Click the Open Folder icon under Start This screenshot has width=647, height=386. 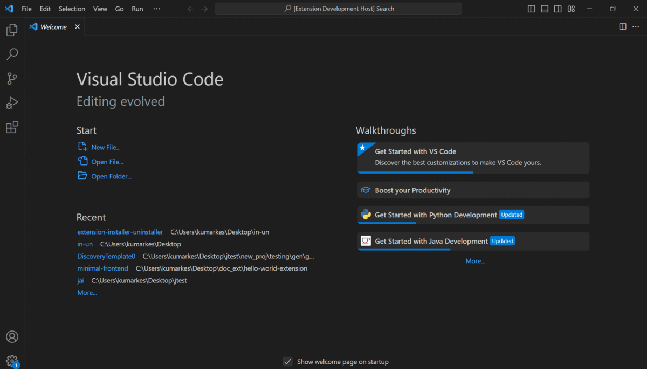pos(82,176)
